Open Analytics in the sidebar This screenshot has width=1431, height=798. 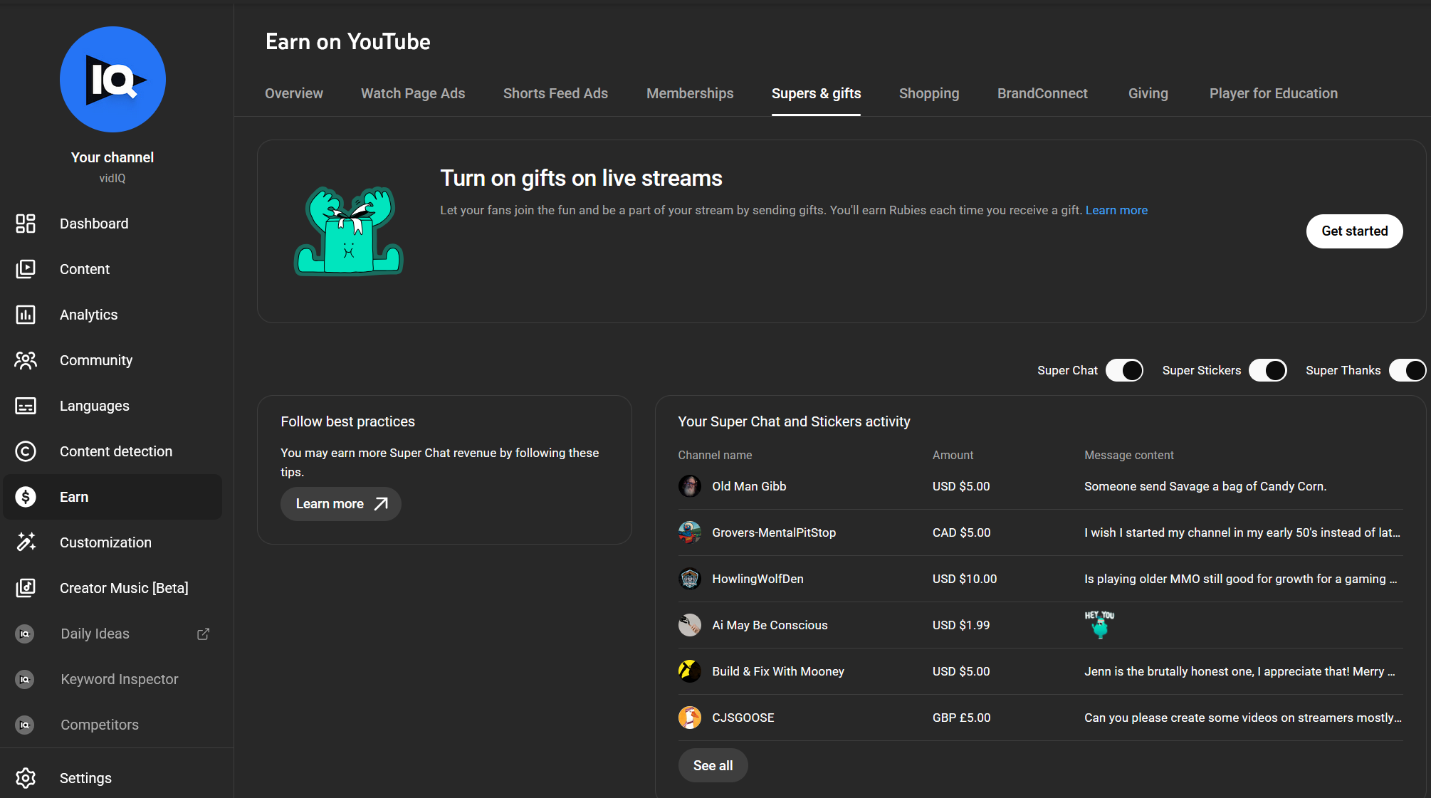(x=112, y=315)
